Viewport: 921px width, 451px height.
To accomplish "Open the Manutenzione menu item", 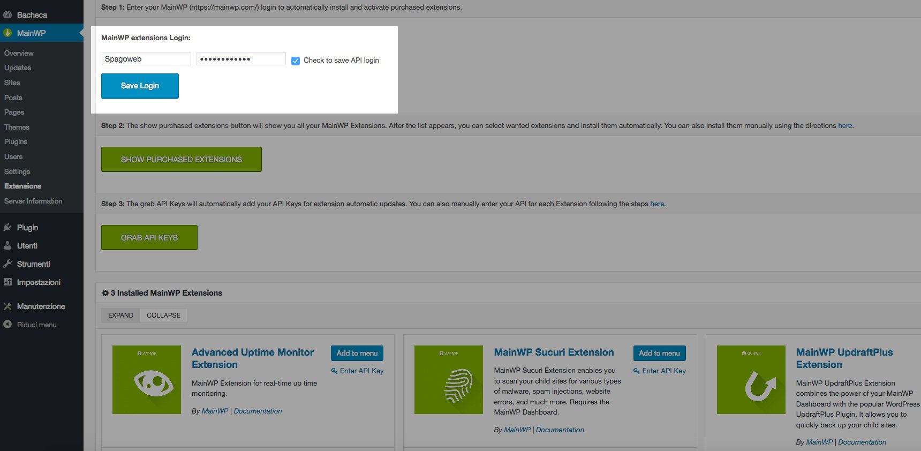I will pyautogui.click(x=42, y=306).
